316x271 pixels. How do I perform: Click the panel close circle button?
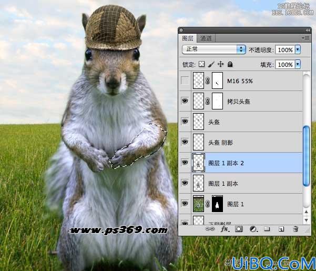(181, 30)
